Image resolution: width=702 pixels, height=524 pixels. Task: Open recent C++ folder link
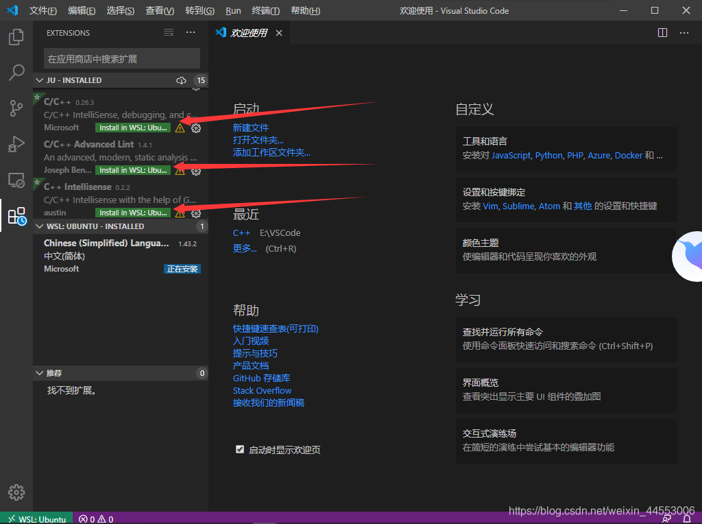[241, 233]
